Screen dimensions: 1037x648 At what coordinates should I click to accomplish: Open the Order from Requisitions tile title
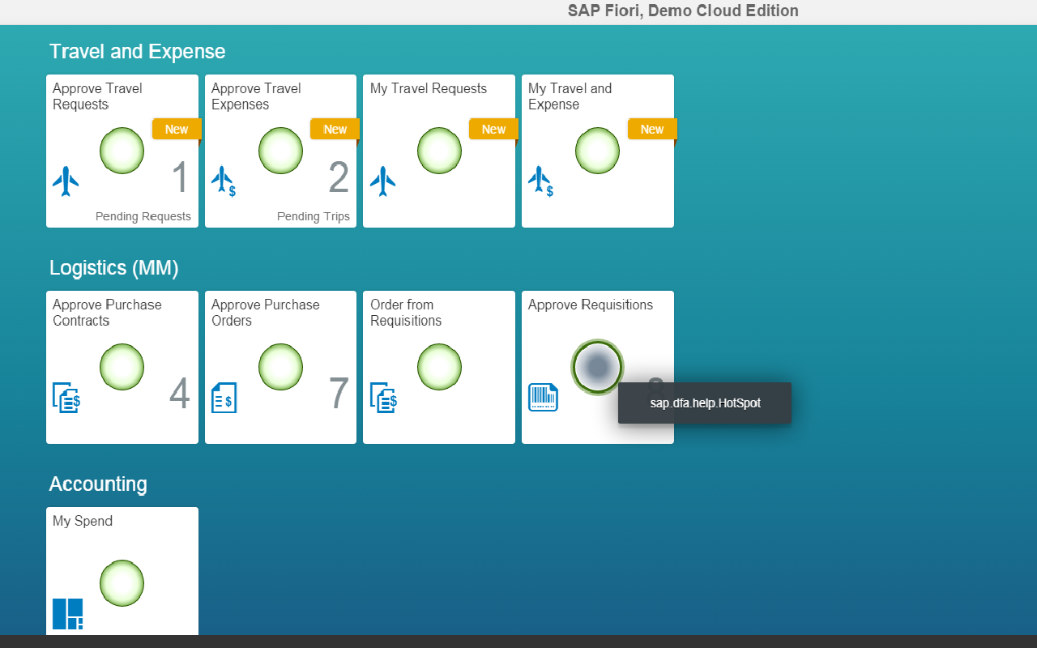[406, 313]
